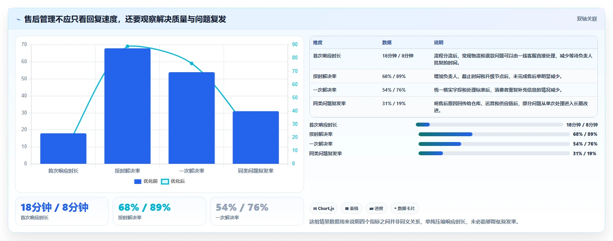Viewport: 613px width, 241px height.
Task: Click the description starting with 将售后原因回传
Action: (x=511, y=107)
